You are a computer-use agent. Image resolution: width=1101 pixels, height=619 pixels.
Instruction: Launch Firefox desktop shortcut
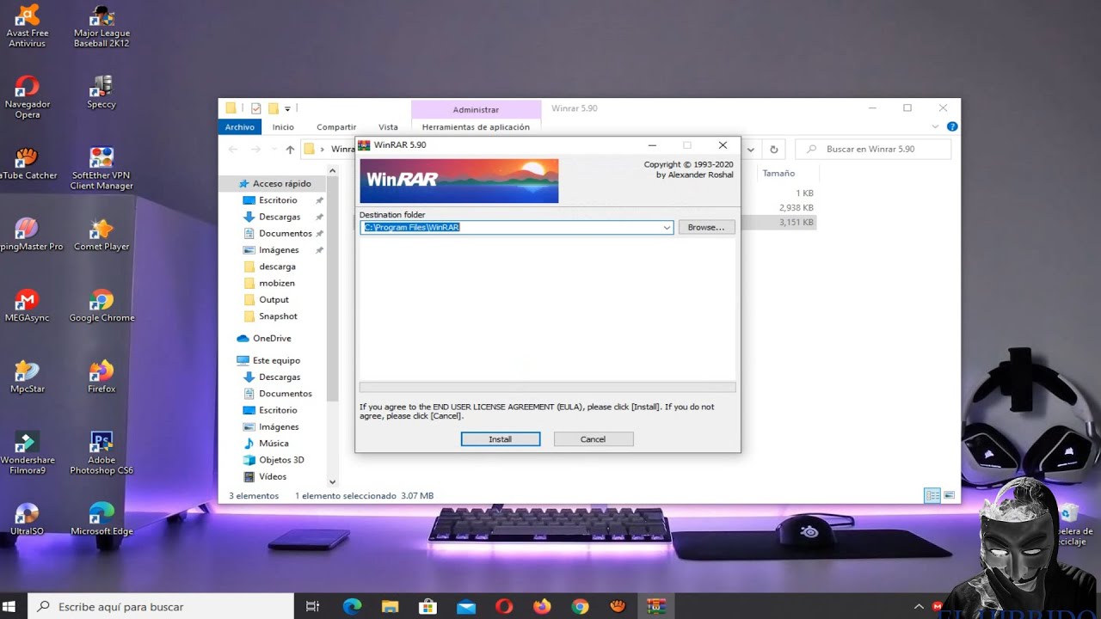pyautogui.click(x=101, y=377)
